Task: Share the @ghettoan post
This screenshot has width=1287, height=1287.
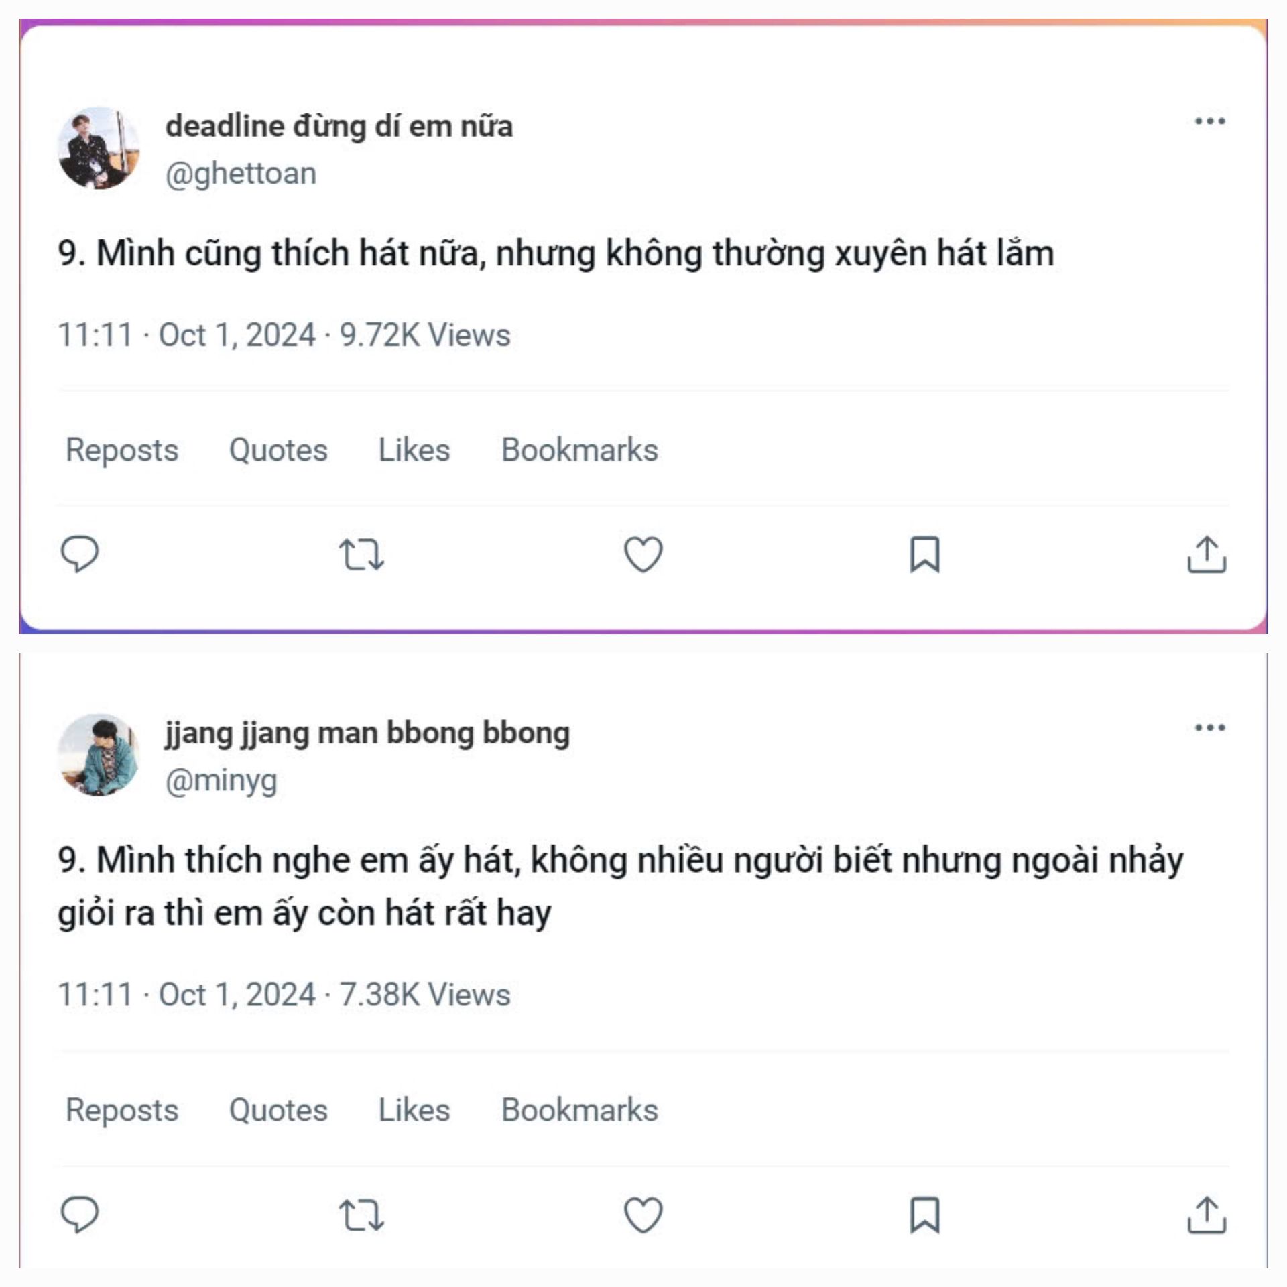Action: pyautogui.click(x=1207, y=554)
